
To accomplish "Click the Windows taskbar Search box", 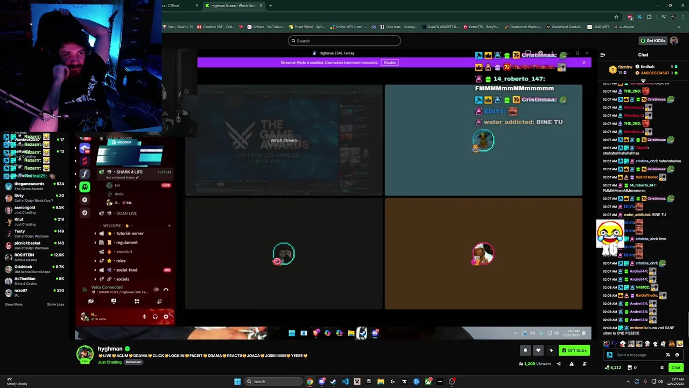I will coord(272,382).
